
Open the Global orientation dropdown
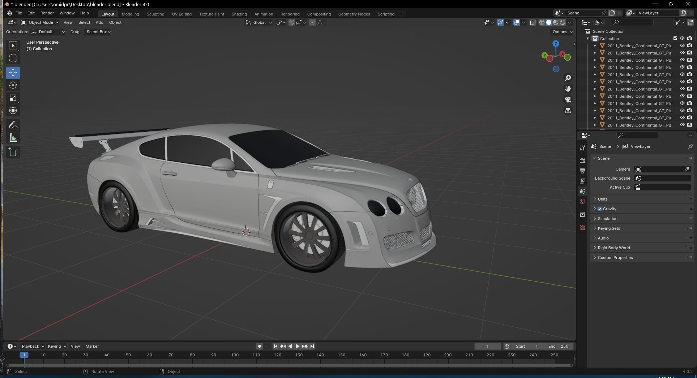[x=258, y=22]
